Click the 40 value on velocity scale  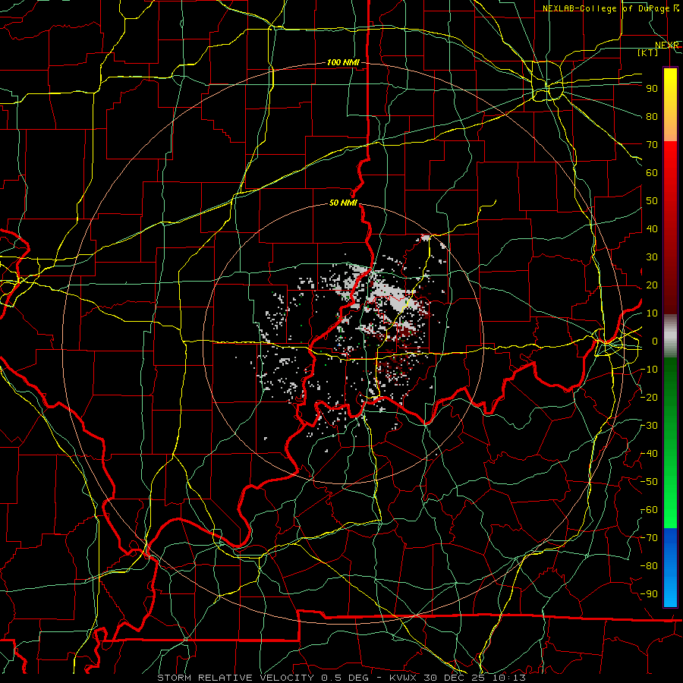tap(652, 229)
